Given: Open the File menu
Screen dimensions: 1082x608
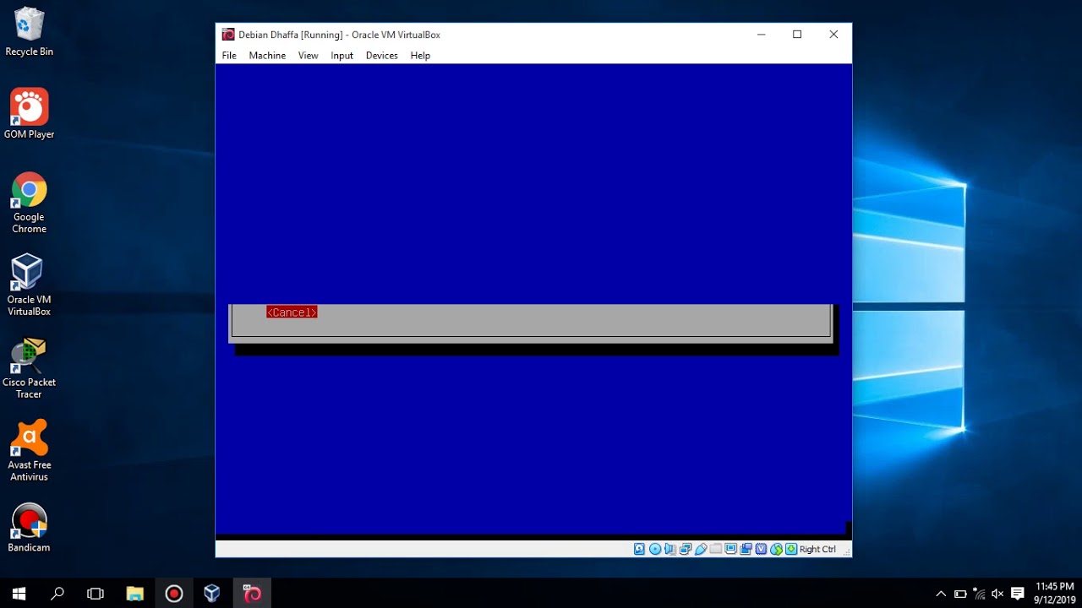Looking at the screenshot, I should click(229, 56).
